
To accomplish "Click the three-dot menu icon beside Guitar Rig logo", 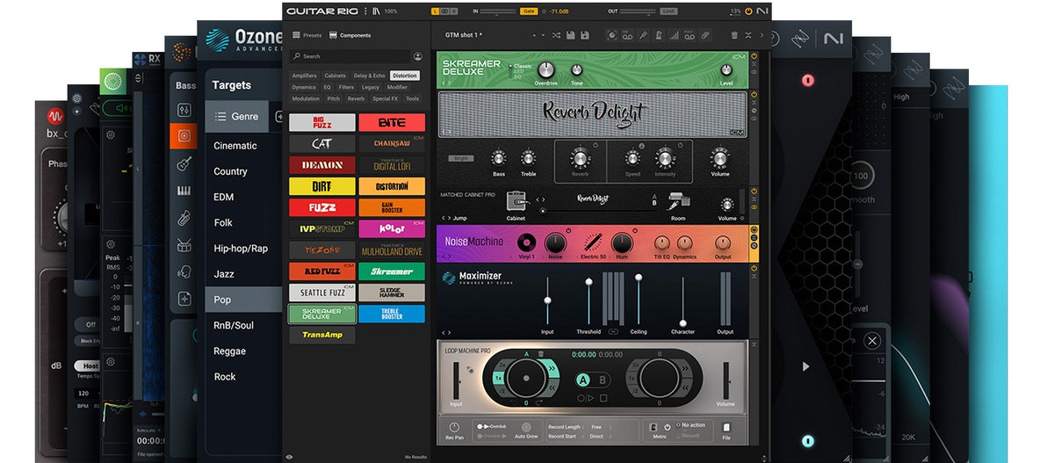I will tap(365, 11).
